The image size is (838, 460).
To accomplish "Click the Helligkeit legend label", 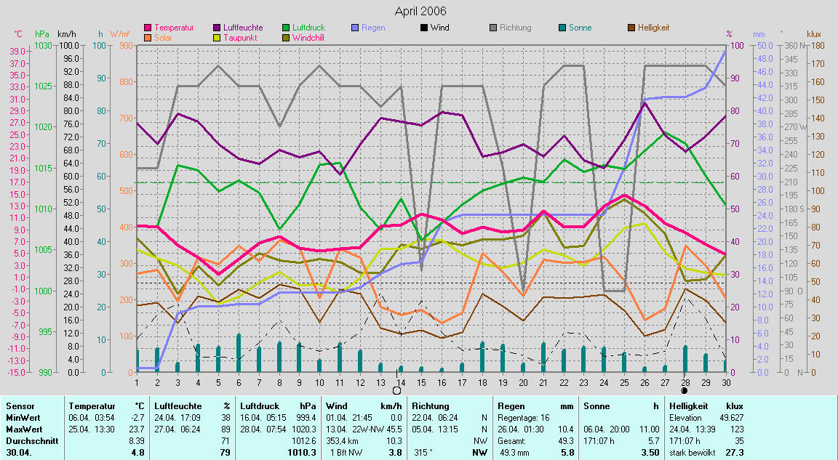I will 653,28.
